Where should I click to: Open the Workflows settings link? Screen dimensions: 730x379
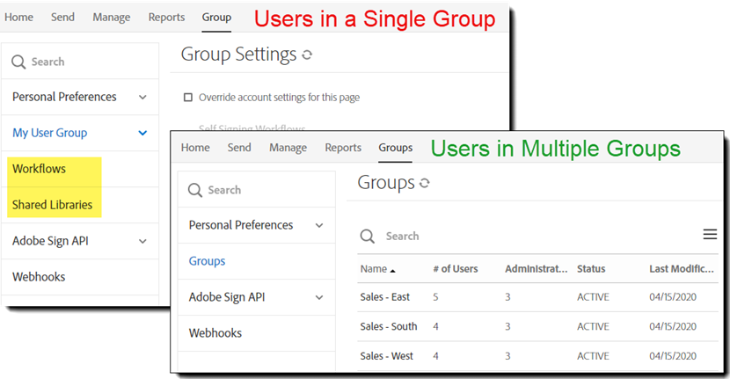click(40, 169)
